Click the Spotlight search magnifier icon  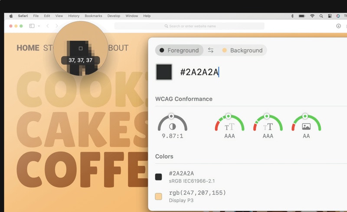321,16
